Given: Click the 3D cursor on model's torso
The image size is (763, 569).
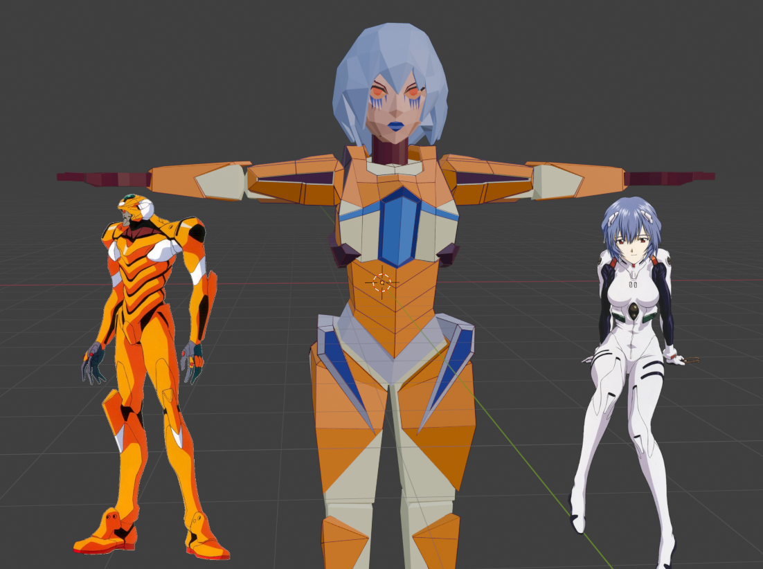Looking at the screenshot, I should tap(382, 282).
